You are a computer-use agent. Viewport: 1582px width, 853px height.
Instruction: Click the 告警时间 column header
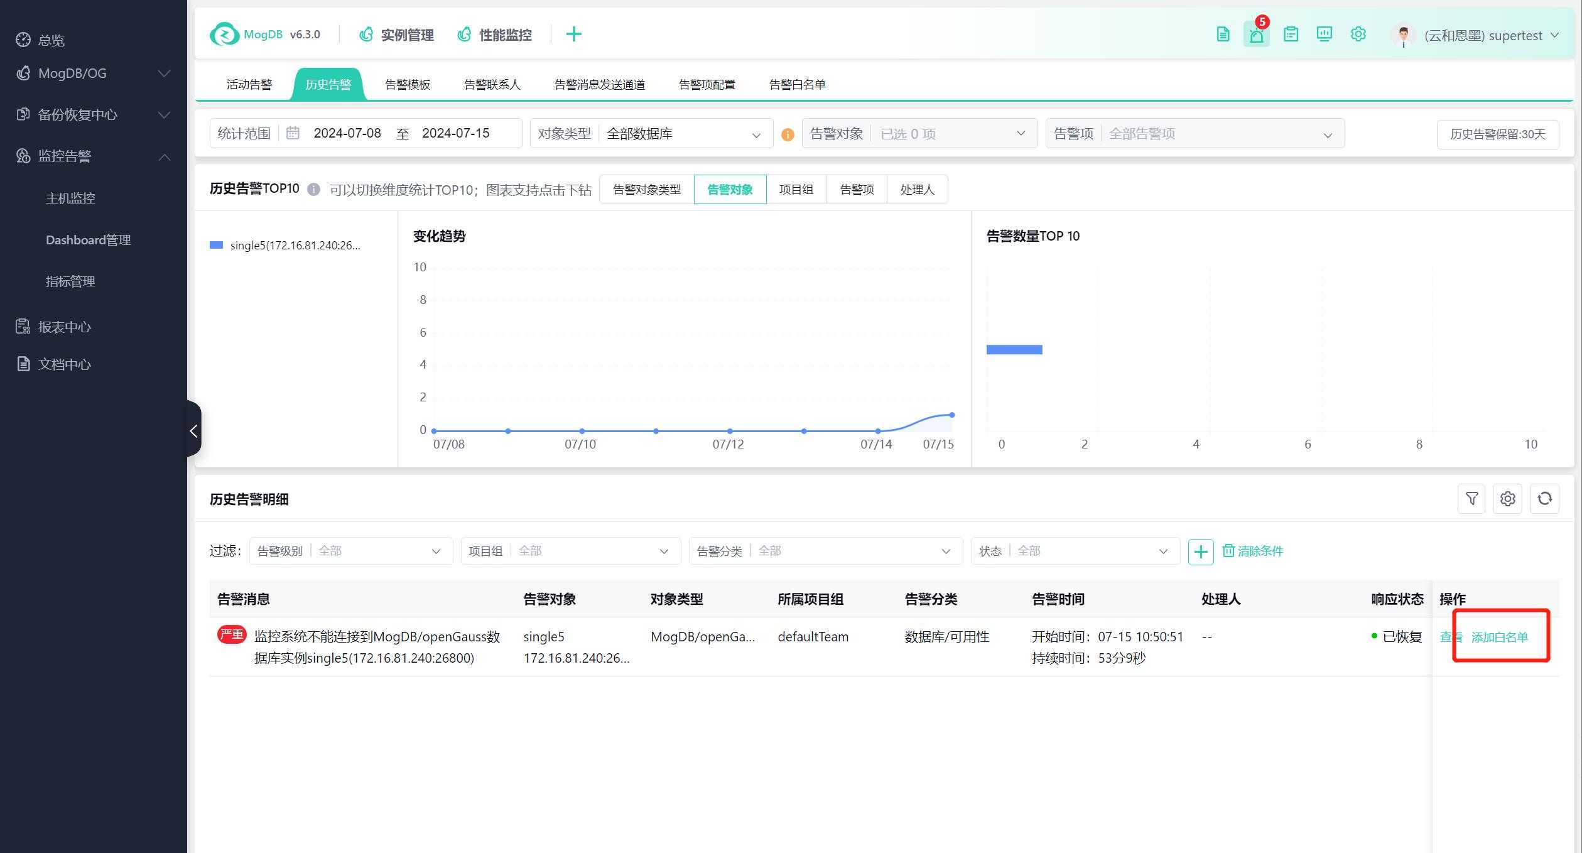1058,599
